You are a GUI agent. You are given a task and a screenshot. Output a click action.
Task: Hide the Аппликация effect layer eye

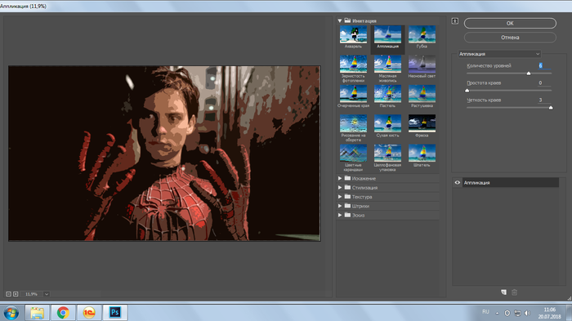458,182
